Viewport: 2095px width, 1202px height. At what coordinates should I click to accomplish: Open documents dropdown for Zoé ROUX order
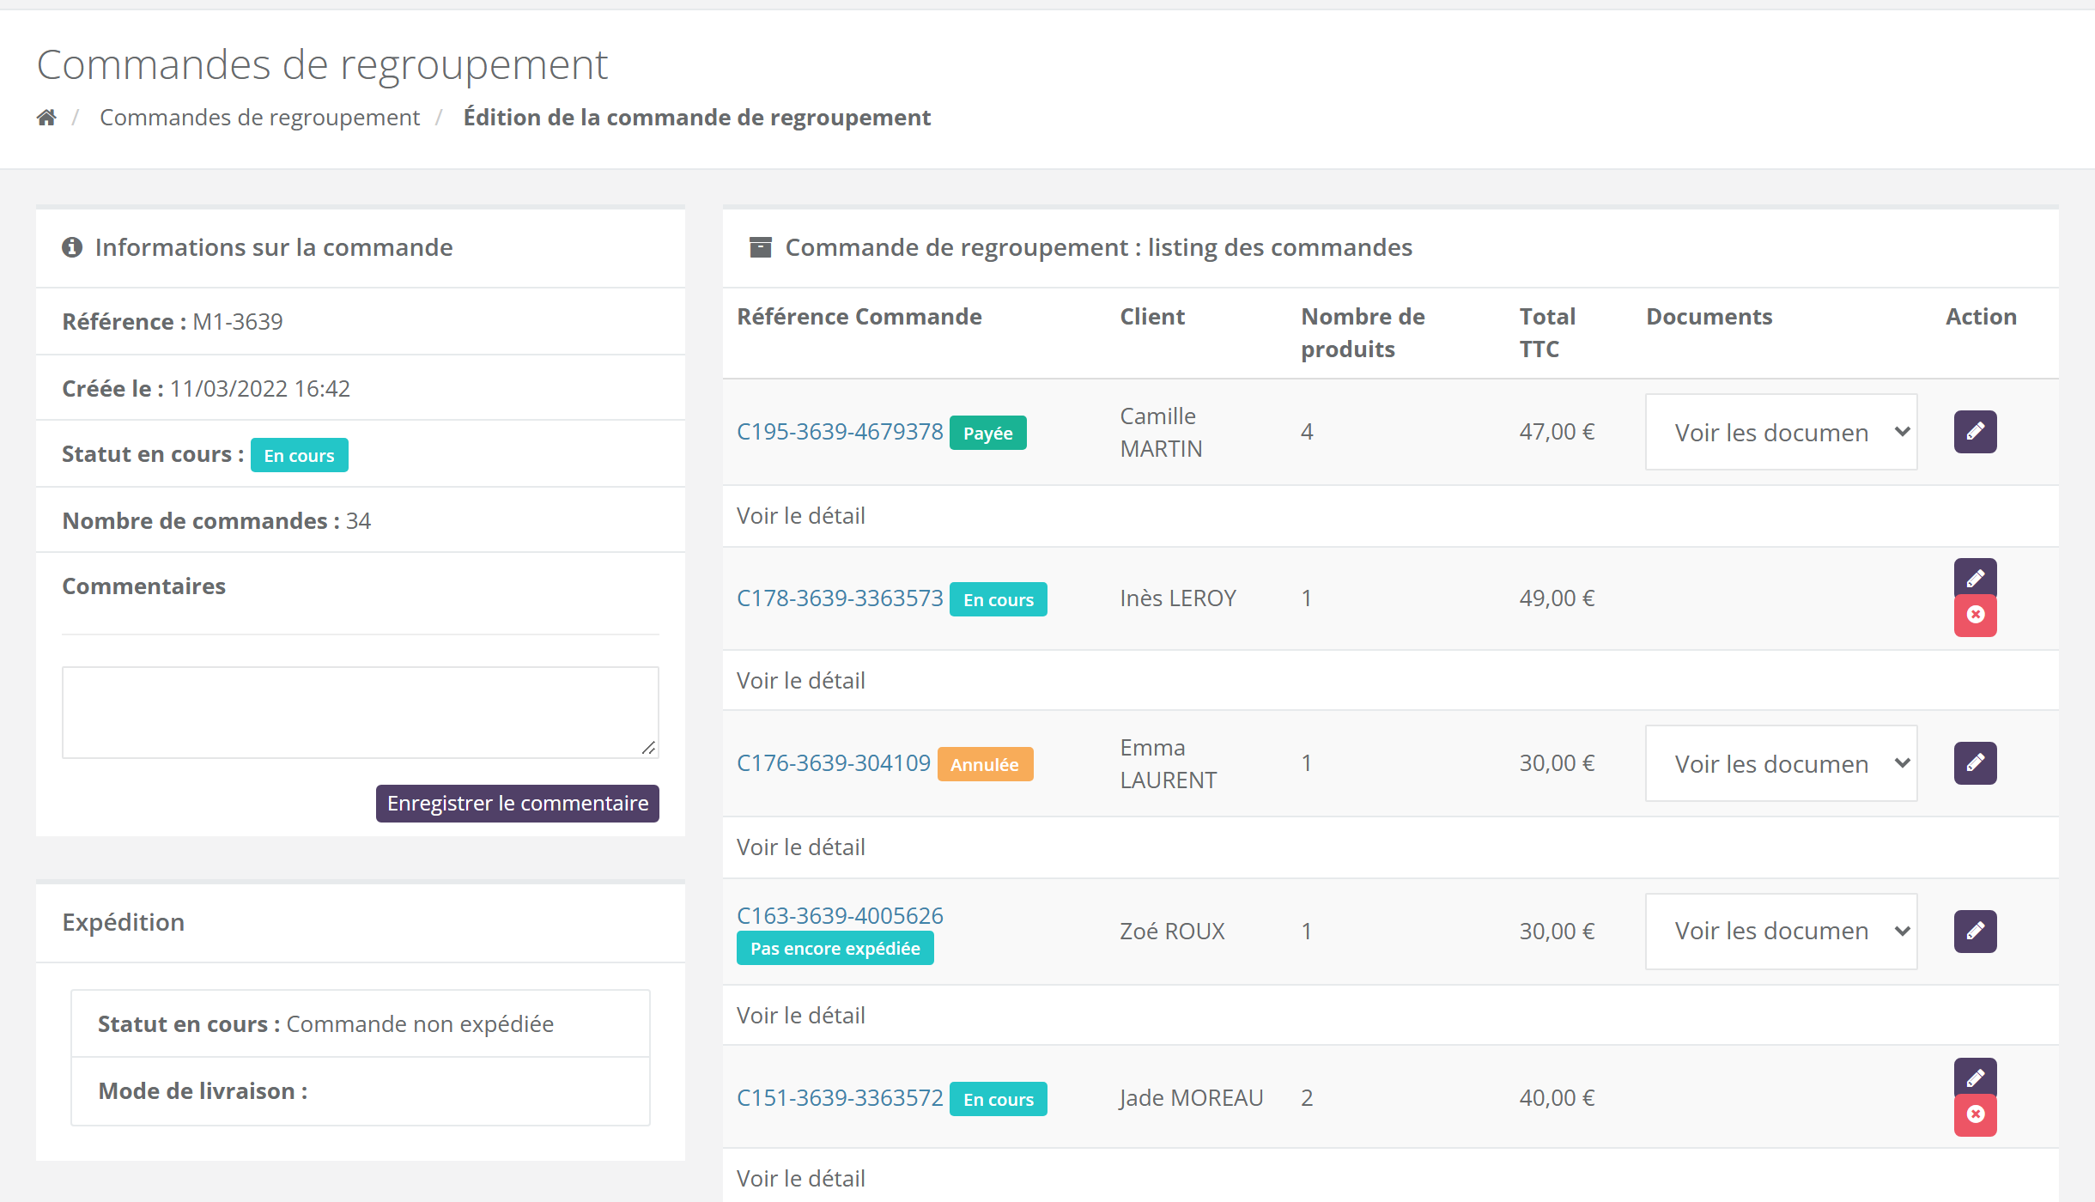[x=1781, y=932]
